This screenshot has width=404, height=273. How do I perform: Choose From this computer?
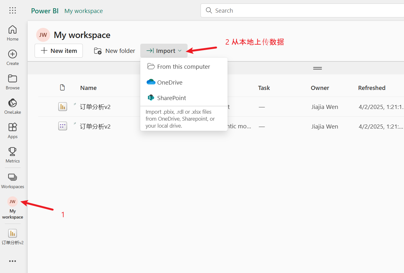184,67
